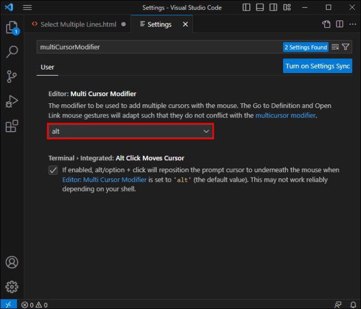Open the Manage gear menu

point(12,287)
